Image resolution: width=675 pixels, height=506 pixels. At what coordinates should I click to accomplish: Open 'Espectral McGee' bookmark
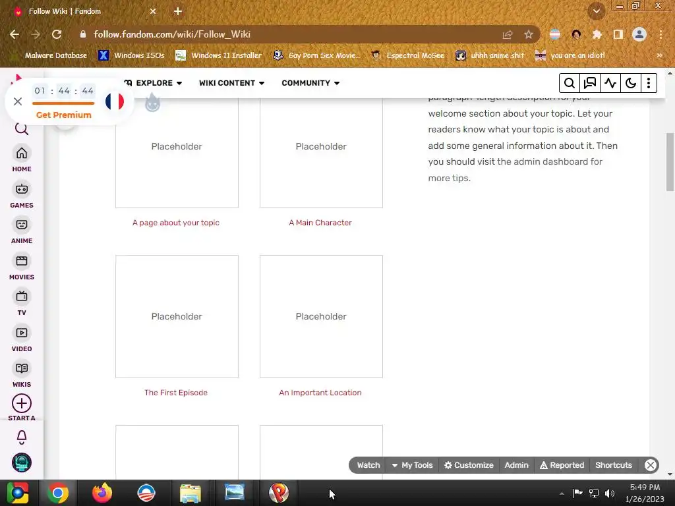(408, 55)
